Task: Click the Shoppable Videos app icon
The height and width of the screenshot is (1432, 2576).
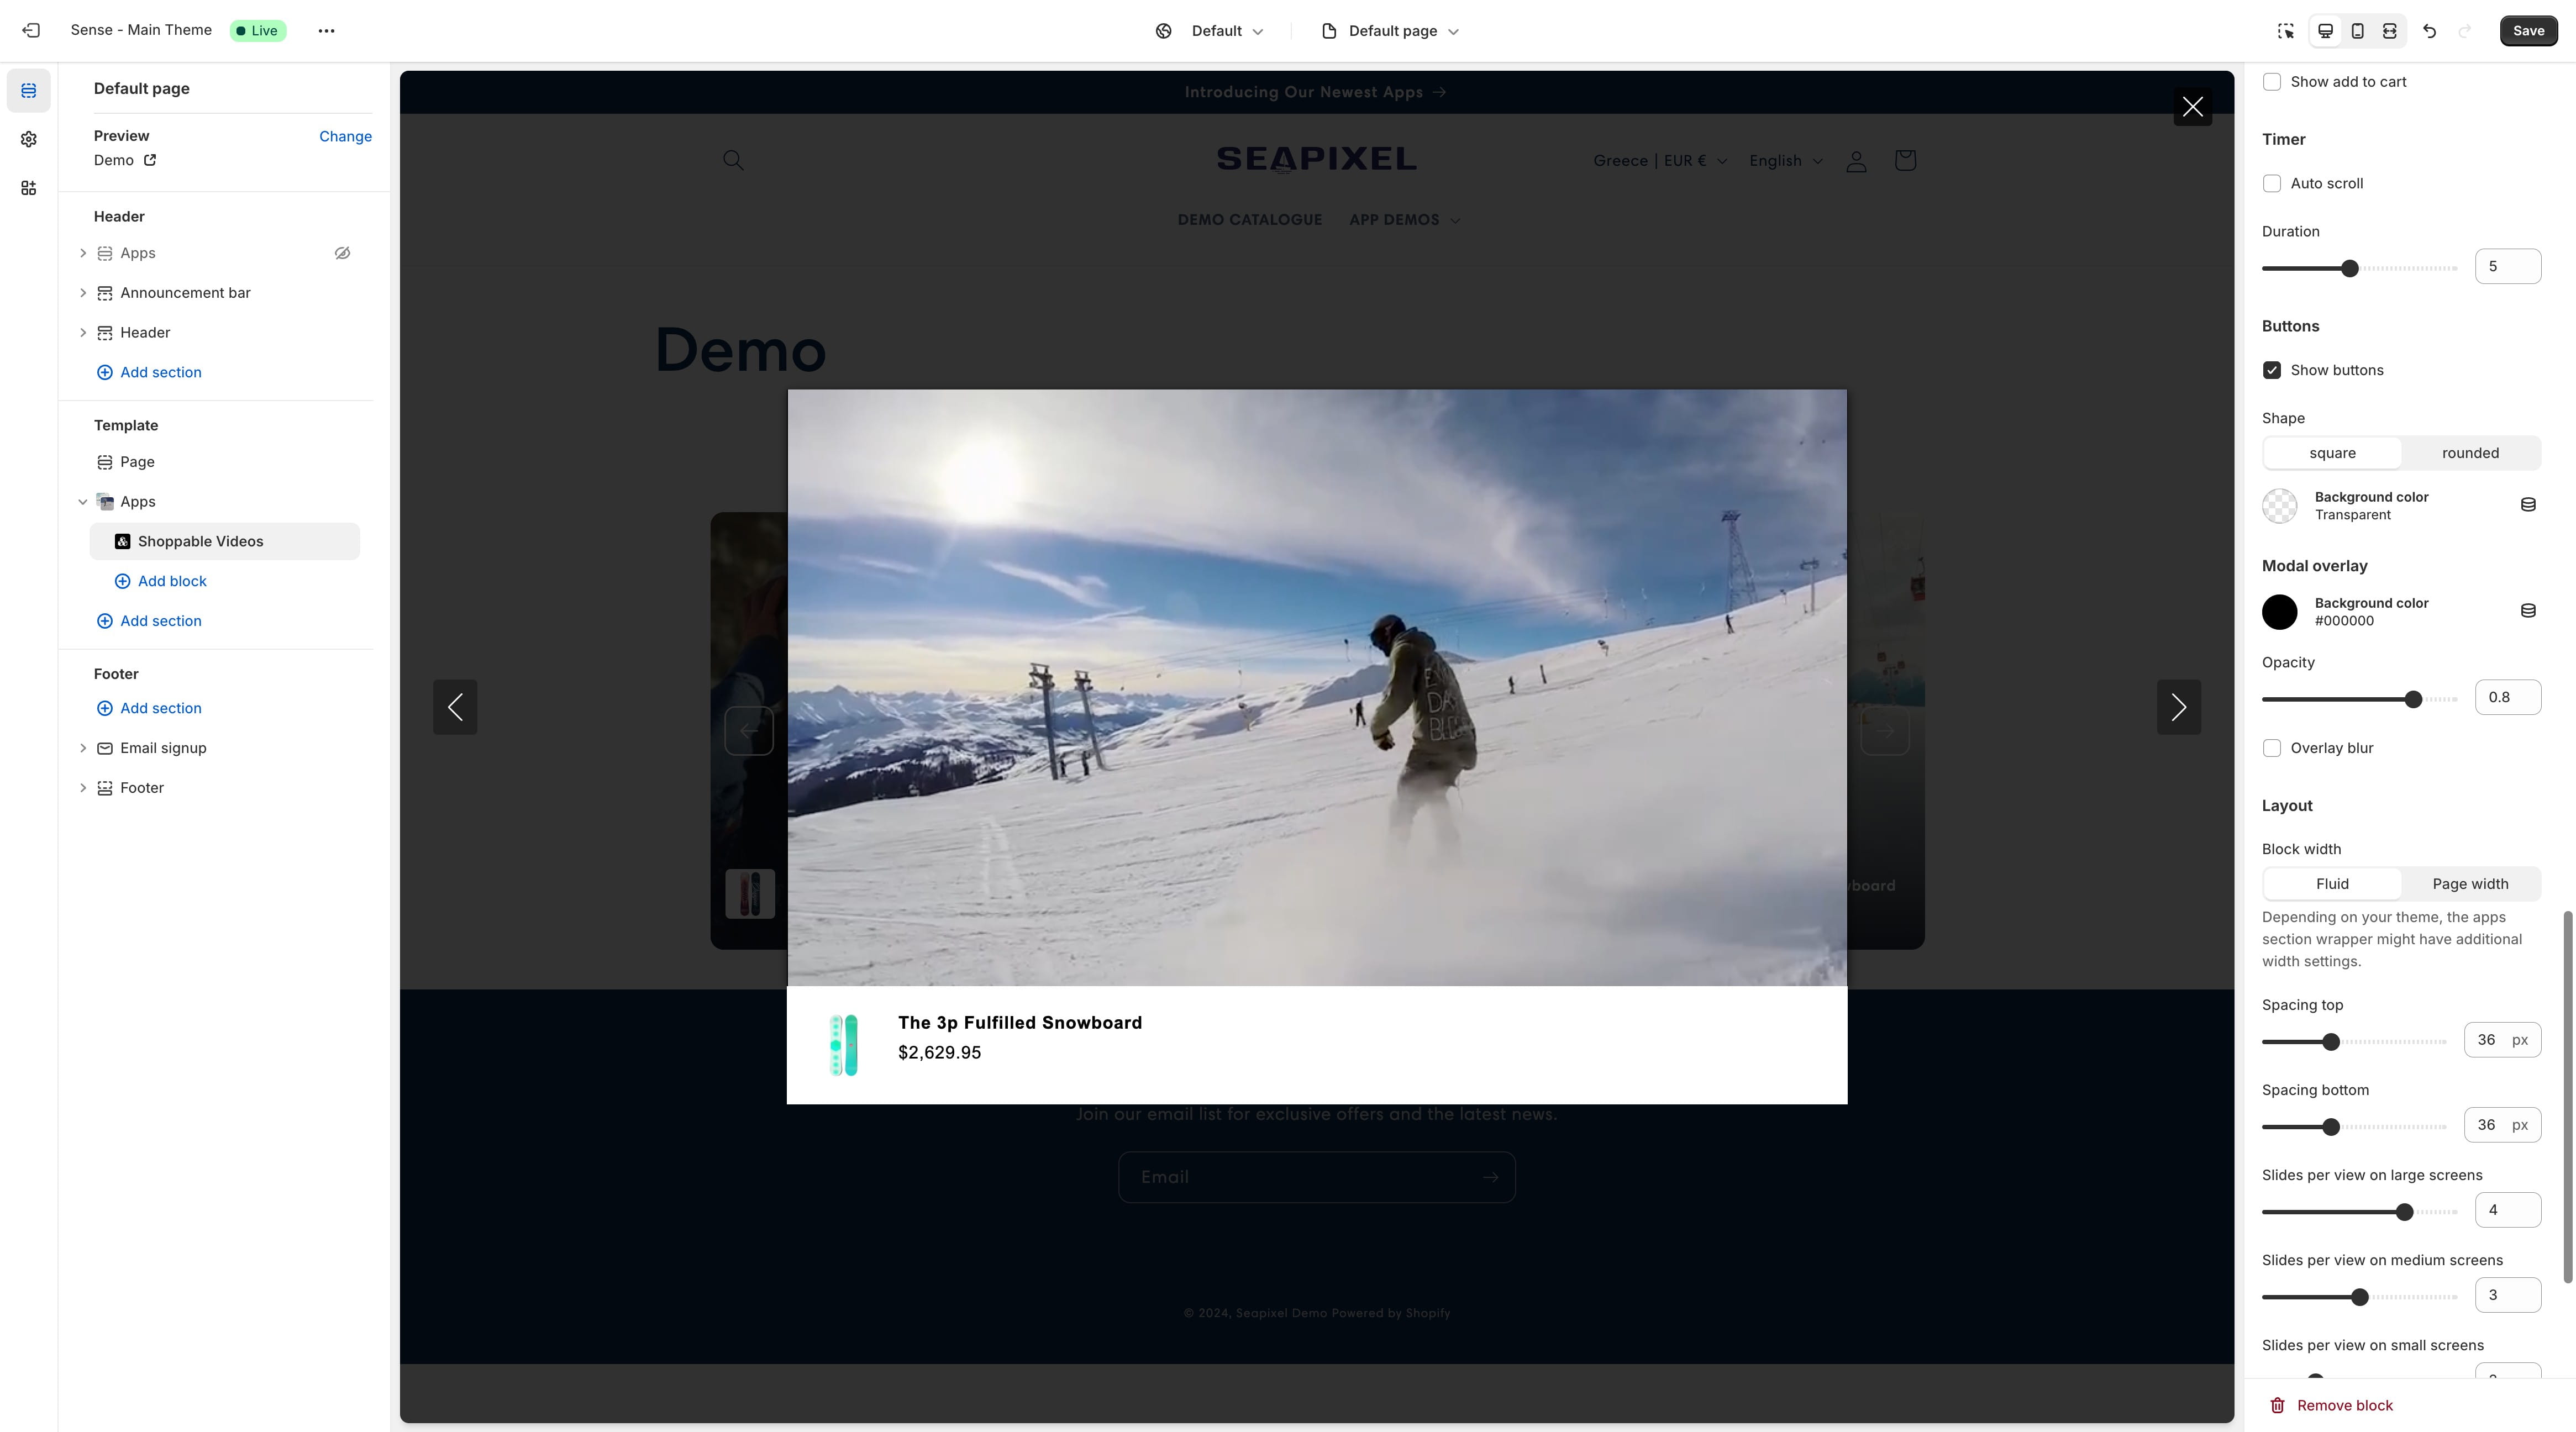Action: tap(122, 541)
